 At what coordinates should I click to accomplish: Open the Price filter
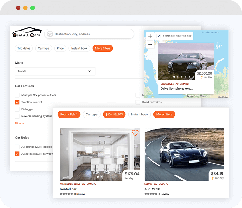pos(60,48)
